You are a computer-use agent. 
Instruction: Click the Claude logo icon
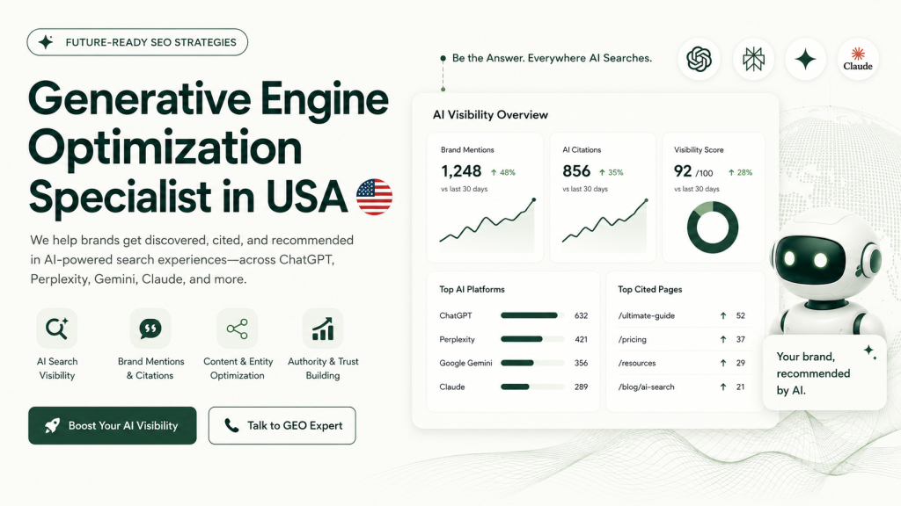point(858,59)
